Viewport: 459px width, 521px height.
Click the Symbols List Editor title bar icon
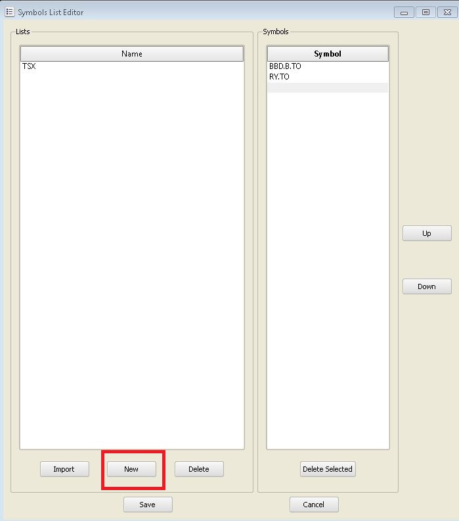click(9, 12)
